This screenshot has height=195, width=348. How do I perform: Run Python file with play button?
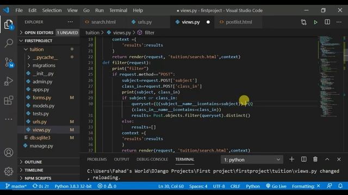315,22
